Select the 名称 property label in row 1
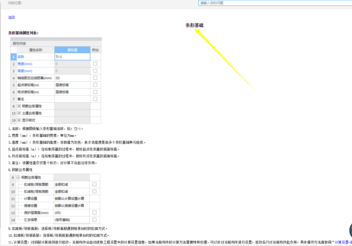 tap(21, 57)
